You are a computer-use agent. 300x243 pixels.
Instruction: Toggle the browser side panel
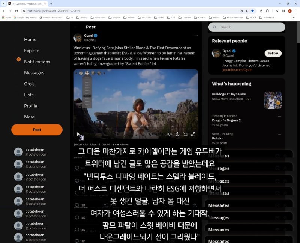[283, 11]
